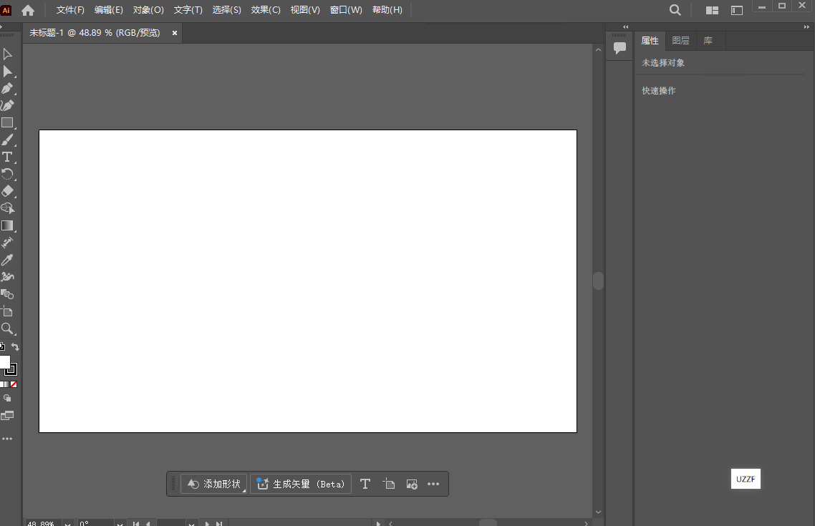Viewport: 815px width, 526px height.
Task: Activate the Type tool
Action: pyautogui.click(x=9, y=157)
